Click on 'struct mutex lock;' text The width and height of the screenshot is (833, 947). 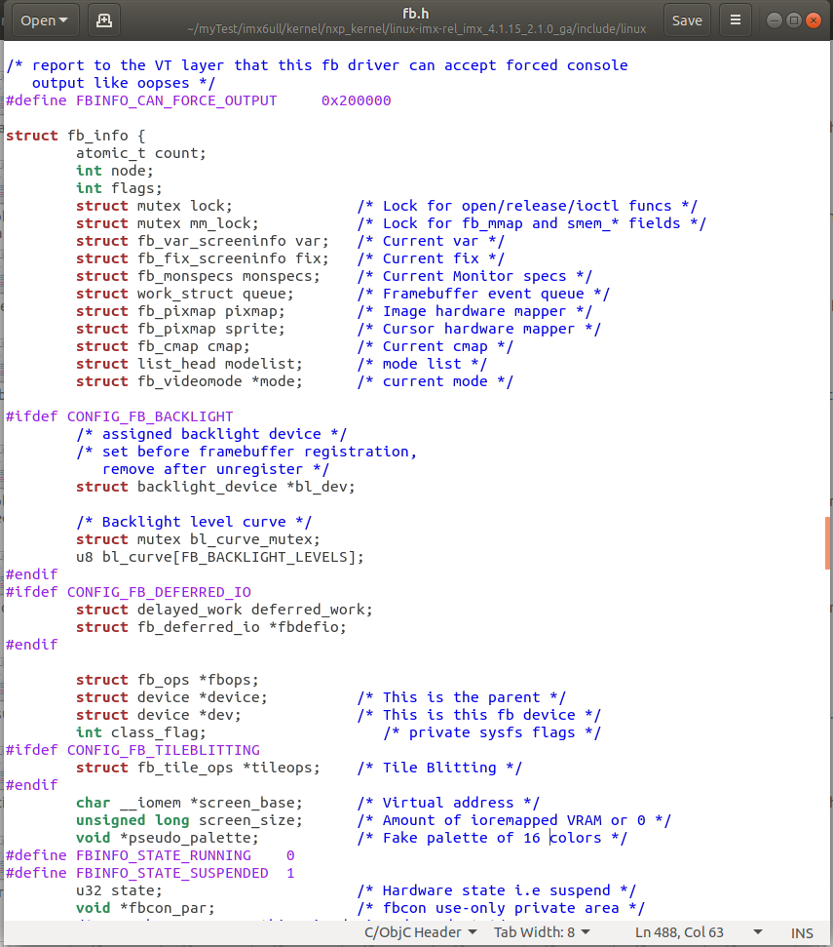154,206
